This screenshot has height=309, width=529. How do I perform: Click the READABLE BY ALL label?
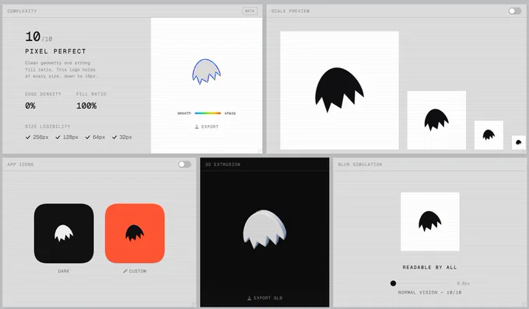point(429,267)
